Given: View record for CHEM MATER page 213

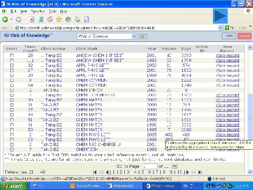Looking at the screenshot, I should [x=227, y=105].
